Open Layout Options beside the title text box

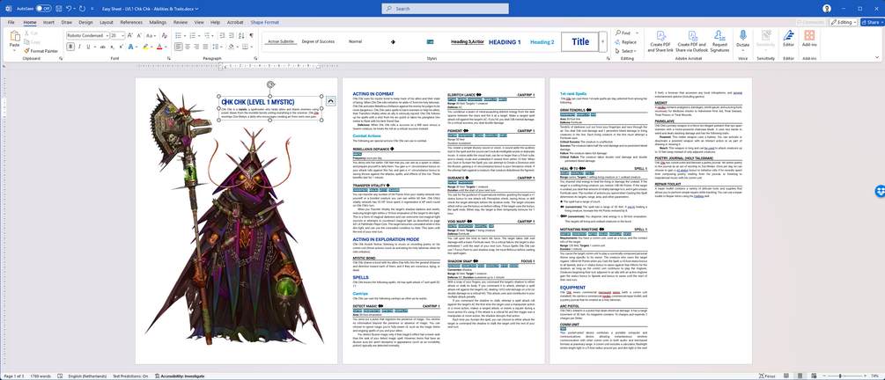[x=330, y=100]
